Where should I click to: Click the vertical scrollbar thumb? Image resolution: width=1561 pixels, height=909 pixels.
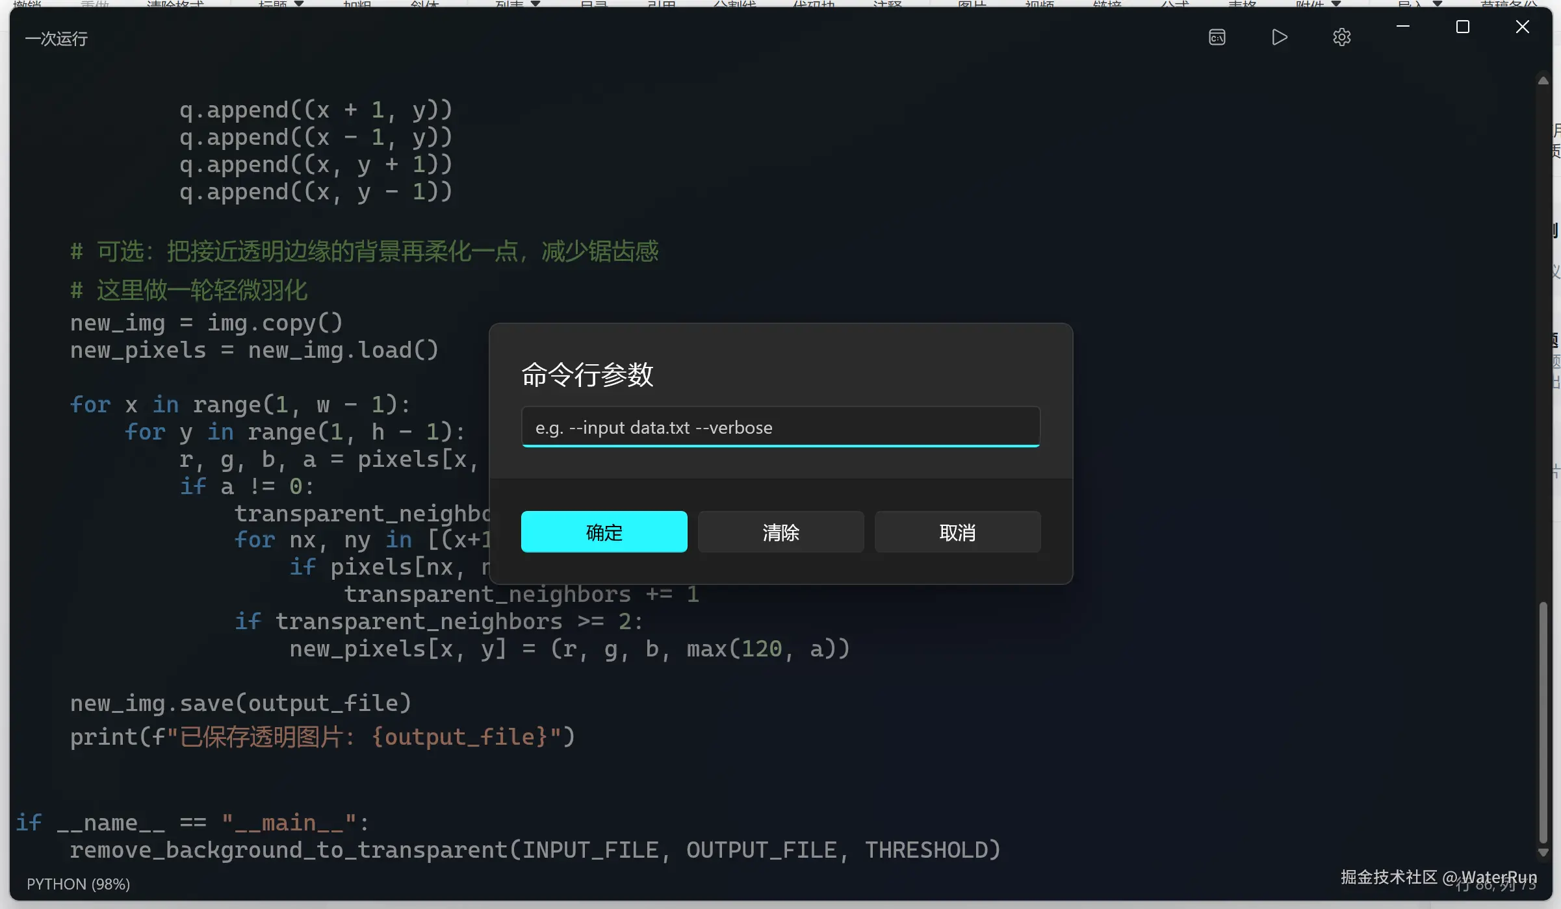pos(1543,721)
